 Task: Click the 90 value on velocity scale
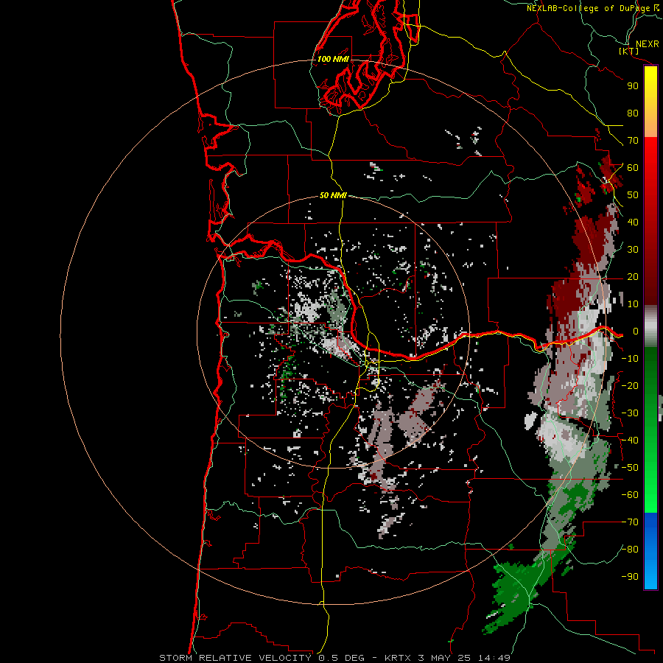coord(633,86)
